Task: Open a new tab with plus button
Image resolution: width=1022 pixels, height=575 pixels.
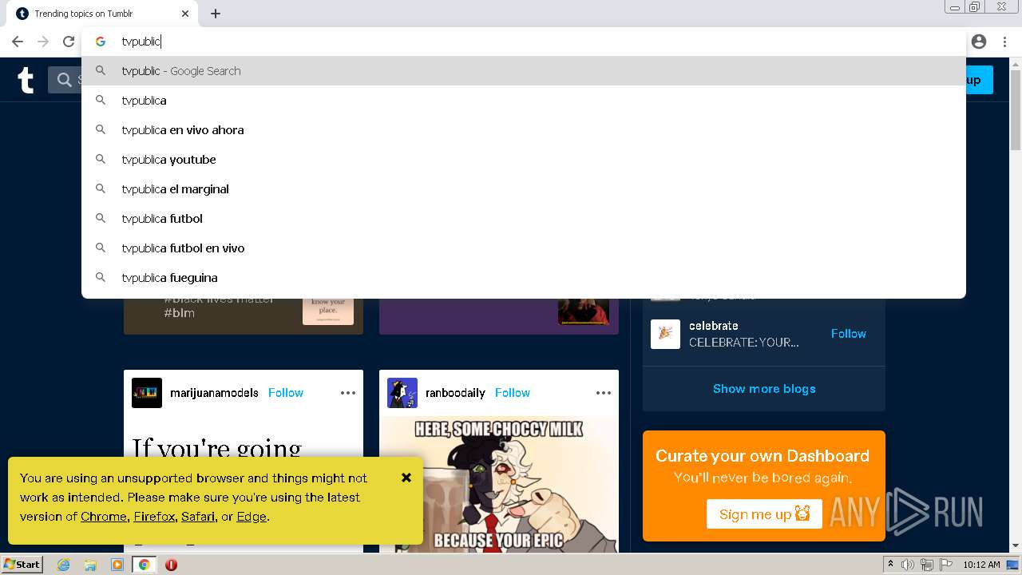Action: point(216,14)
